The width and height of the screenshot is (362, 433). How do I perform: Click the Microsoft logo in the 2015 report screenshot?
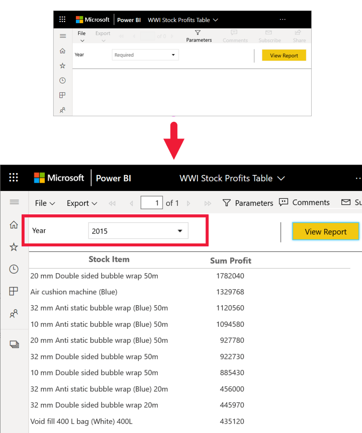pyautogui.click(x=59, y=178)
